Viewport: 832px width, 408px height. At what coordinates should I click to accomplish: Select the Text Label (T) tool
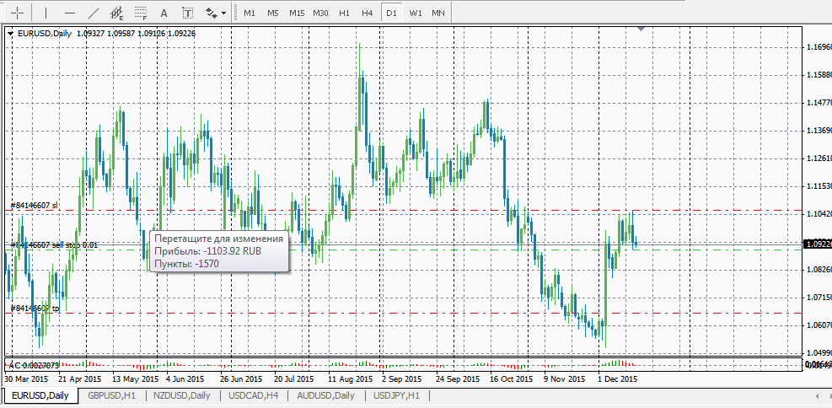point(187,13)
